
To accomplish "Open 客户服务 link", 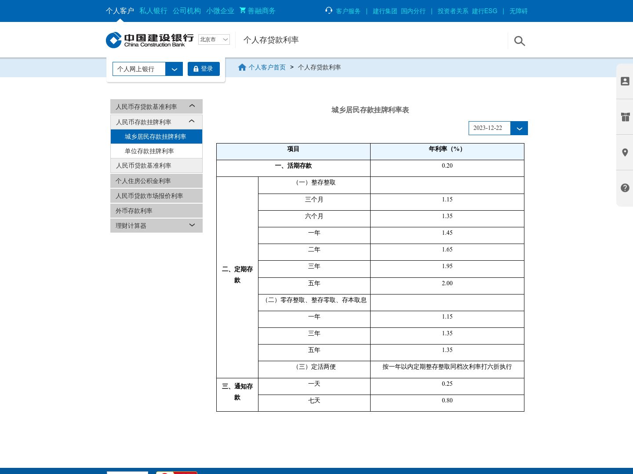I will click(x=348, y=11).
